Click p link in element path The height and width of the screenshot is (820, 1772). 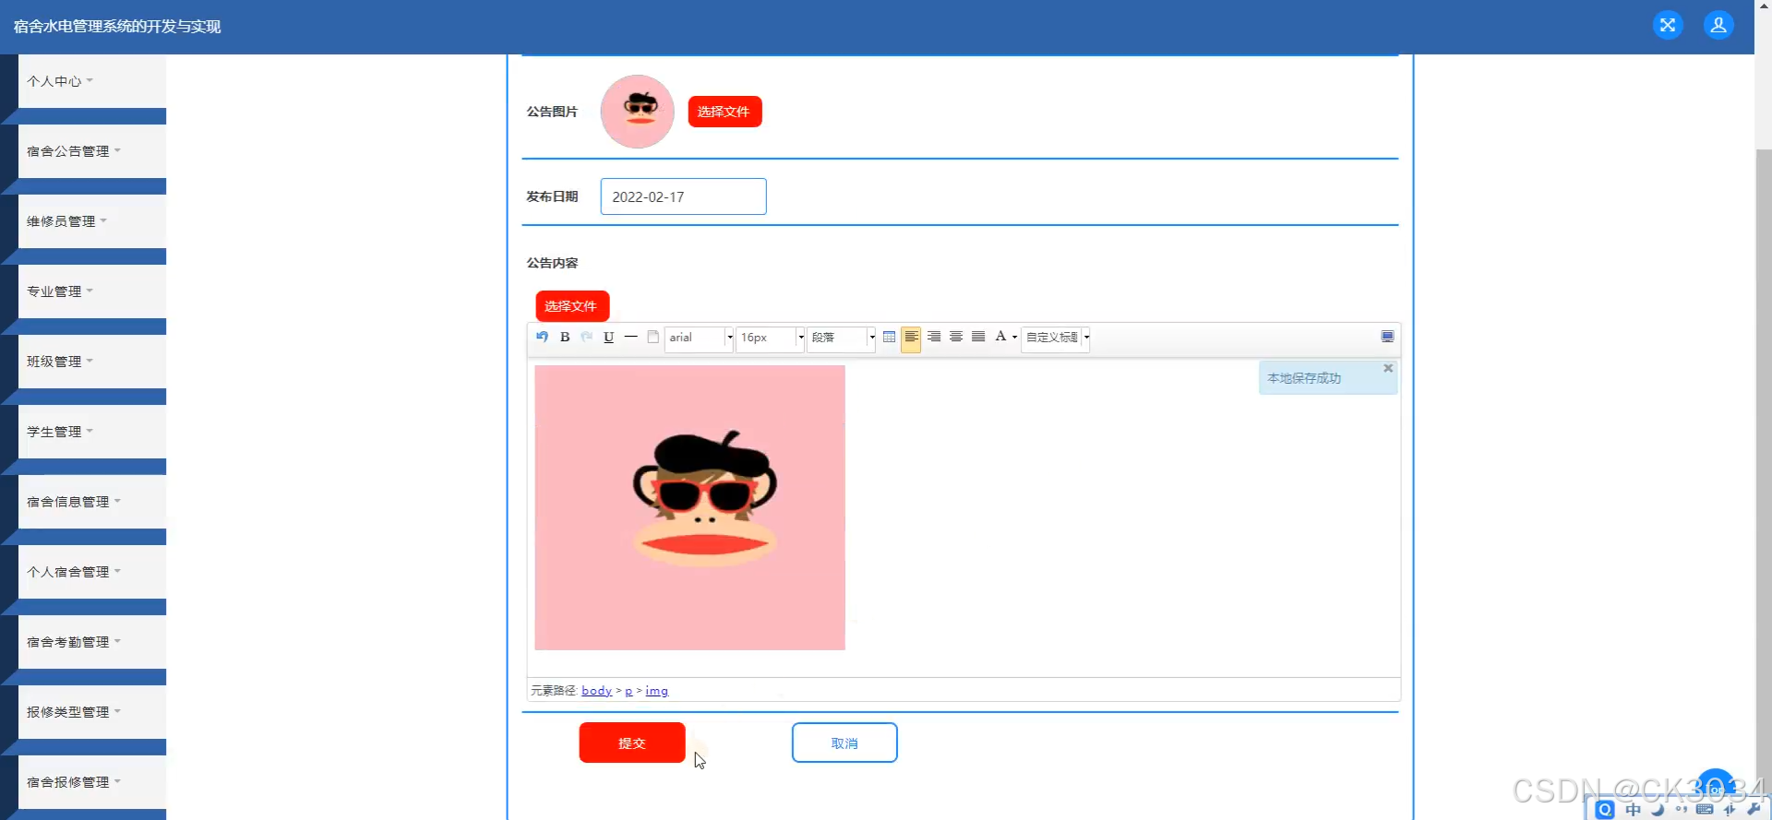tap(629, 691)
